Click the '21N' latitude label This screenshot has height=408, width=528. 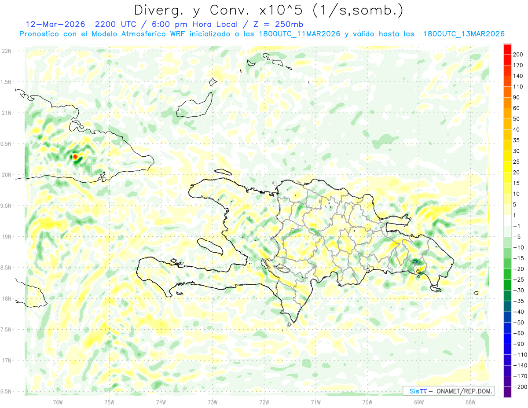[x=7, y=113]
